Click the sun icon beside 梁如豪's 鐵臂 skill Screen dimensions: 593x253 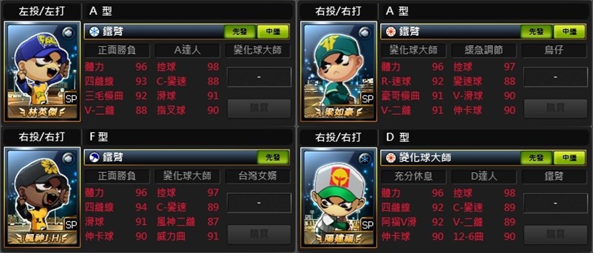click(x=388, y=32)
